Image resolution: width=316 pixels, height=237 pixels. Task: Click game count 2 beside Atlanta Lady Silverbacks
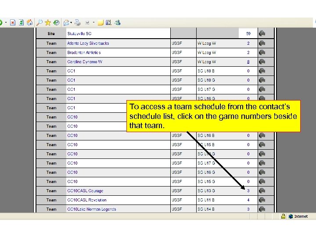pyautogui.click(x=248, y=43)
